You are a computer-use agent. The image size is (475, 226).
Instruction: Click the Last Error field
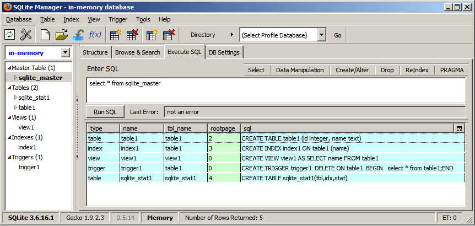(315, 112)
